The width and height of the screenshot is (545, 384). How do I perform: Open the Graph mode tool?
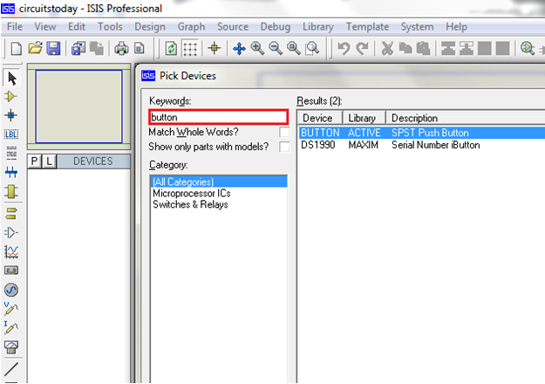11,252
